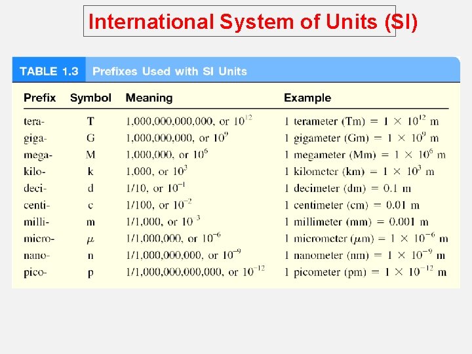The image size is (472, 354).
Task: Select the 'tera-' prefix cell
Action: [x=34, y=121]
